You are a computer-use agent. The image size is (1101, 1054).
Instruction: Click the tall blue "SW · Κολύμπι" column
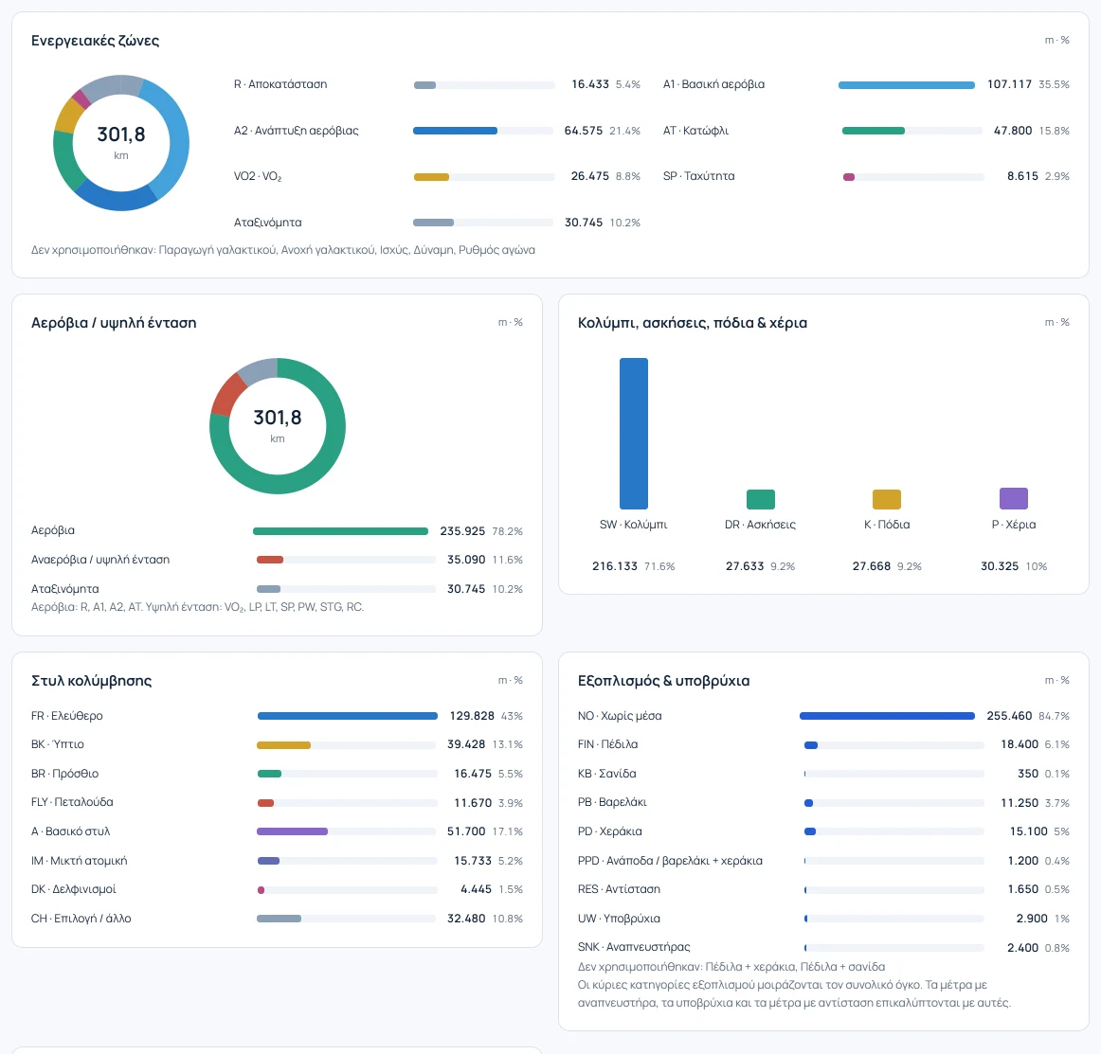coord(633,434)
